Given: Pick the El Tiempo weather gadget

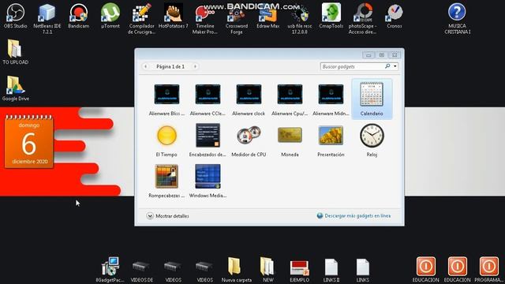Looking at the screenshot, I should pyautogui.click(x=166, y=140).
